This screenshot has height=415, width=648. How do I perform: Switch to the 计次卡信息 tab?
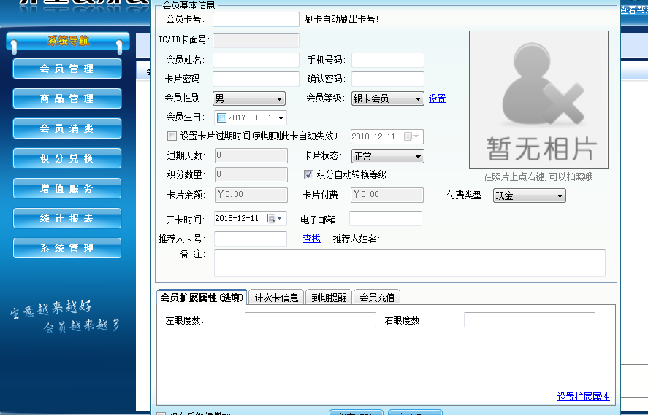pos(276,298)
